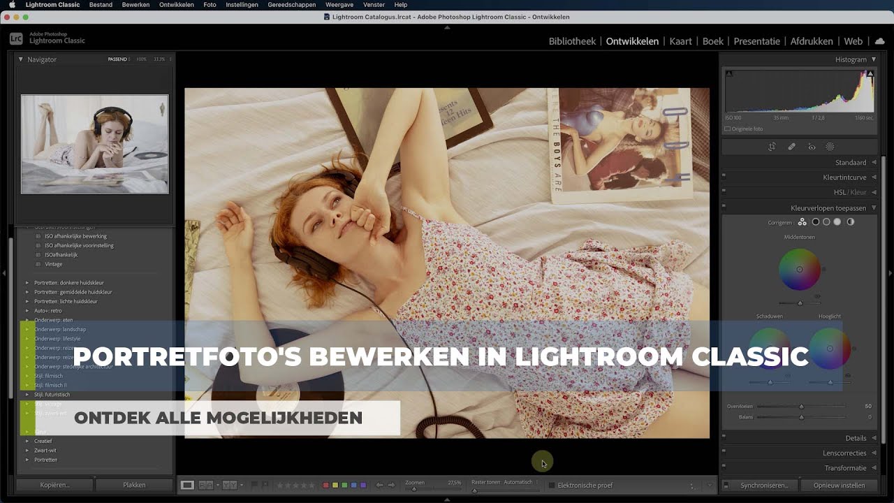This screenshot has height=503, width=894.
Task: Select previous photo arrow in toolbar
Action: point(380,485)
